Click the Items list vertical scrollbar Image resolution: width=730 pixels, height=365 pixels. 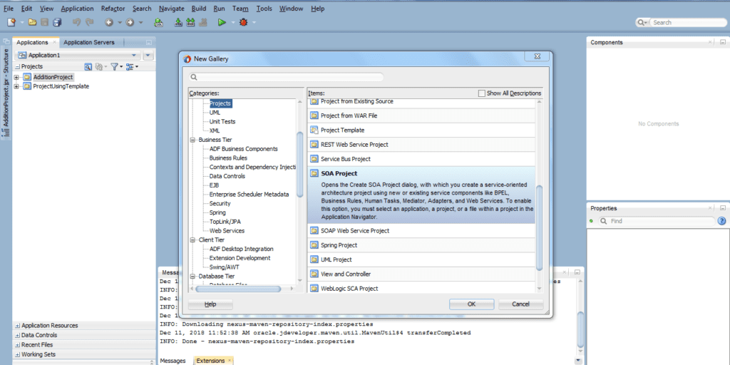540,227
